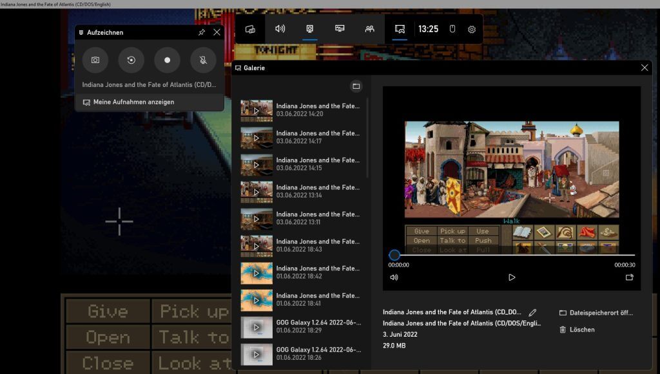Rename recording with the pencil icon
This screenshot has width=660, height=374.
[x=532, y=313]
